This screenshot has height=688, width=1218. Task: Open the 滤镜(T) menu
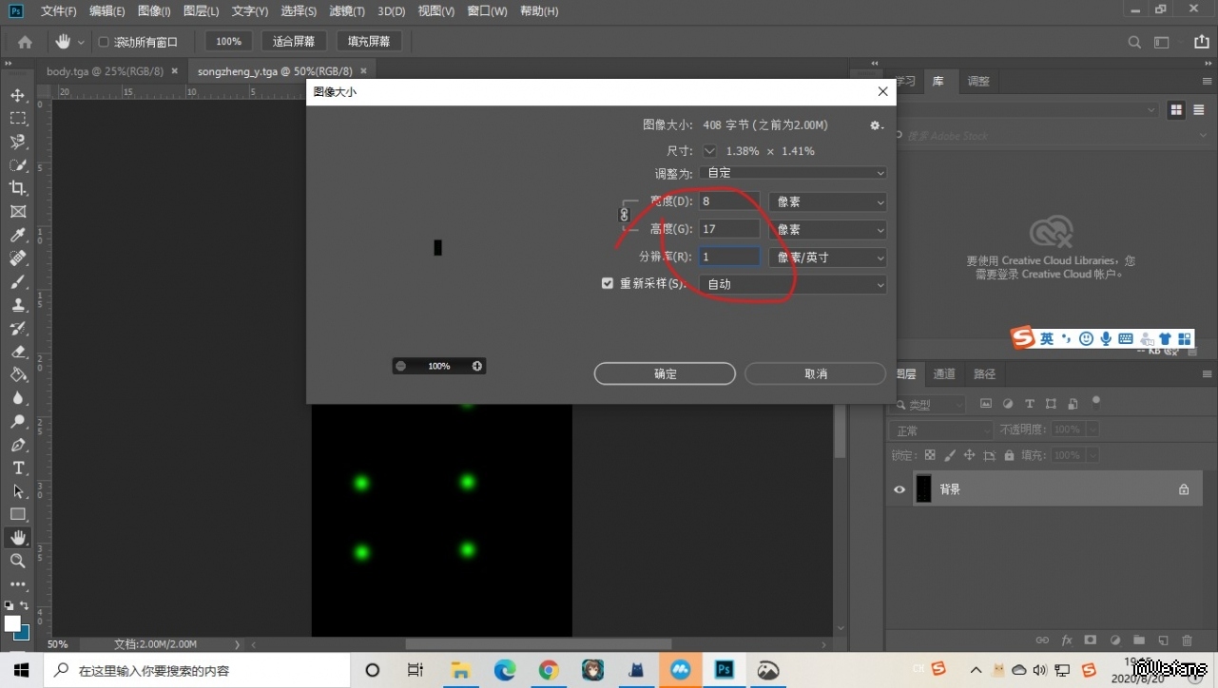[x=346, y=11]
